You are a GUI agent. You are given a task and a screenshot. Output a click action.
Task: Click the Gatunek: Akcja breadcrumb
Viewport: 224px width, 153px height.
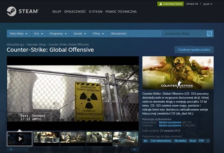pyautogui.click(x=36, y=44)
